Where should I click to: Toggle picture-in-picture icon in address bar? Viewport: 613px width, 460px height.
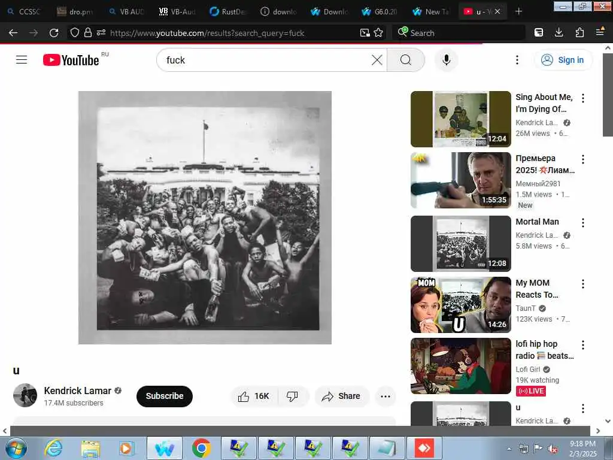tap(365, 33)
